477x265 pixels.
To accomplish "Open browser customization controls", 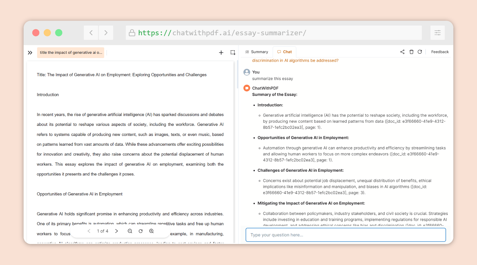I will tap(437, 33).
